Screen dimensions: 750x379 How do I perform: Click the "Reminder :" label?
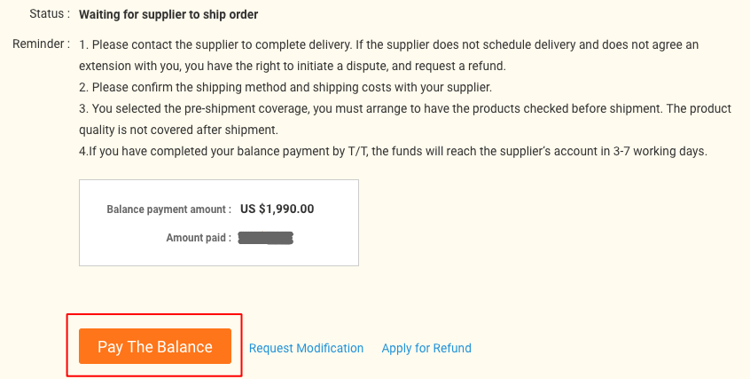pos(42,44)
